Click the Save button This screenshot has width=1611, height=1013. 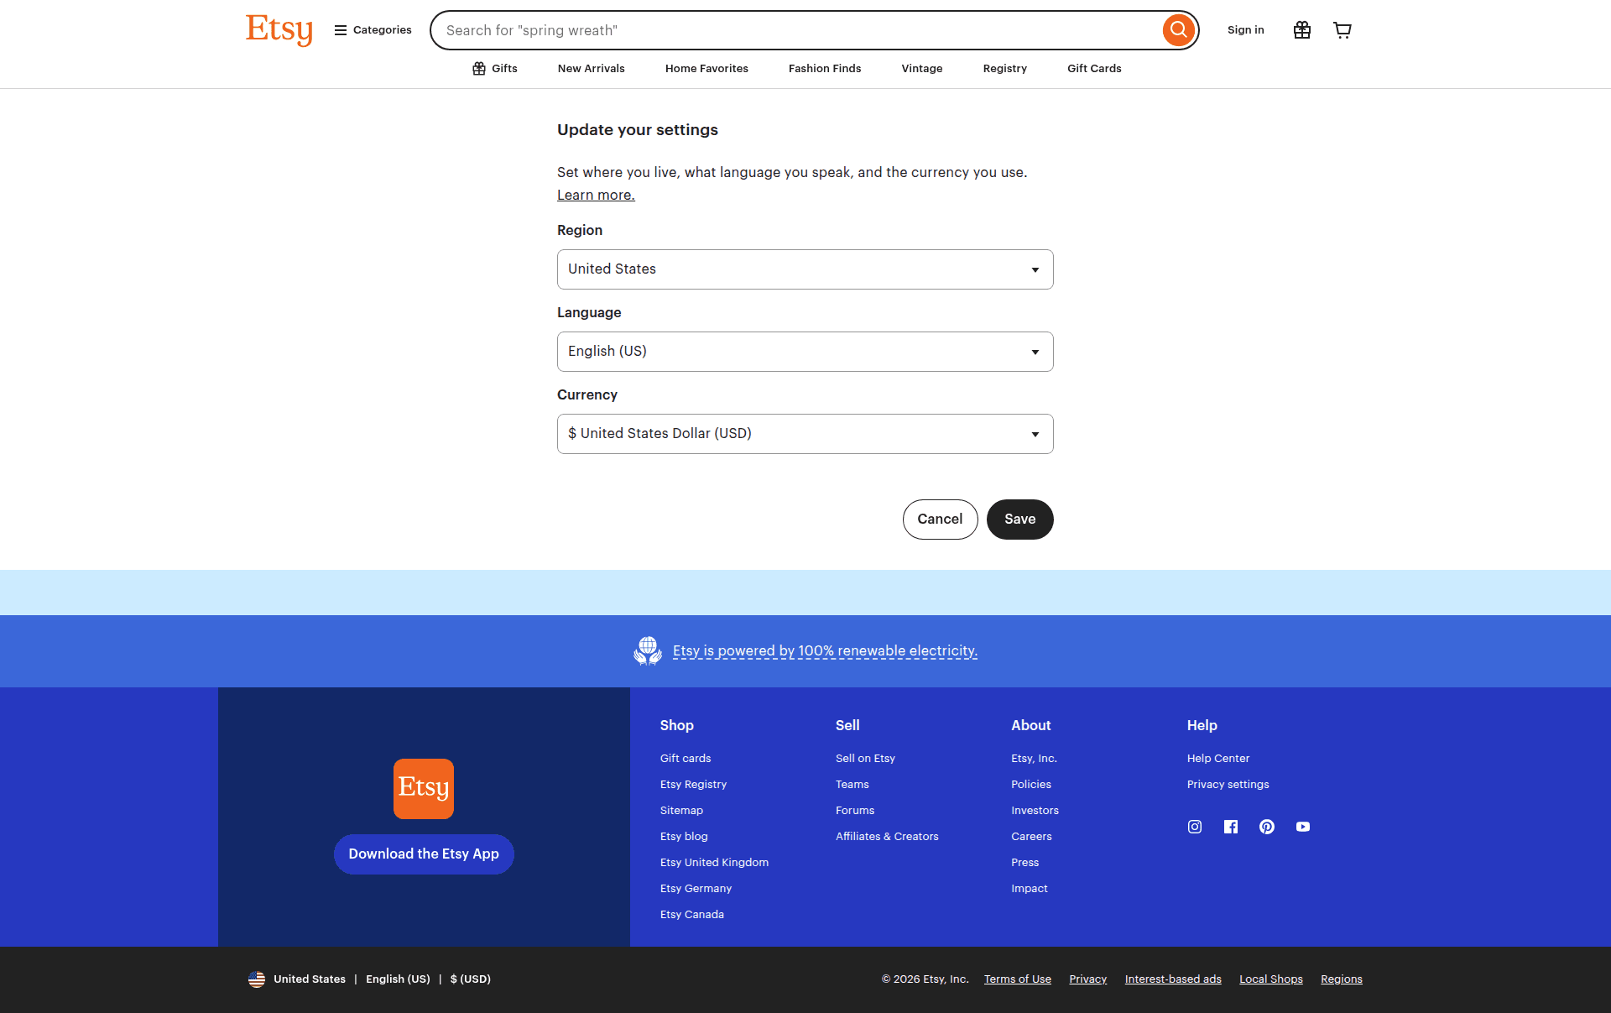coord(1020,520)
